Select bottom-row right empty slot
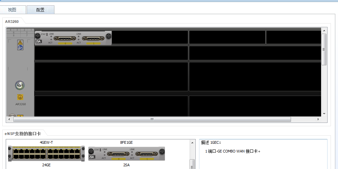The width and height of the screenshot is (338, 169). pos(255,106)
